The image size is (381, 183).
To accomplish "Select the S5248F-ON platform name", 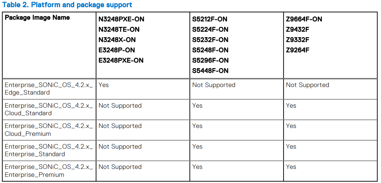I will (x=210, y=50).
